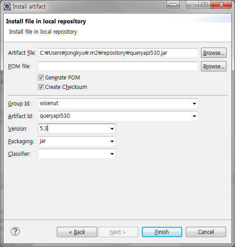Go to previous page with Back

[77, 232]
